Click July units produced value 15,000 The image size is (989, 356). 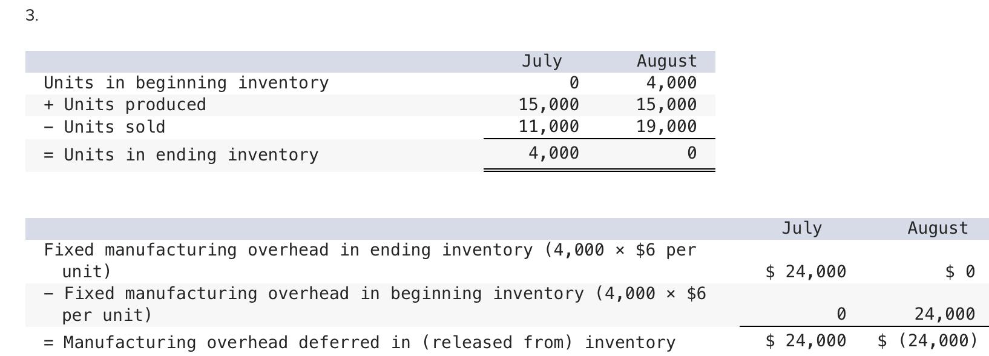click(x=548, y=105)
